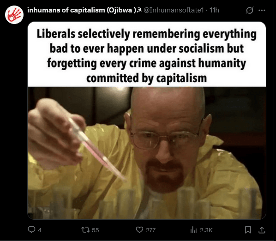Click the repost count 55

coord(96,230)
